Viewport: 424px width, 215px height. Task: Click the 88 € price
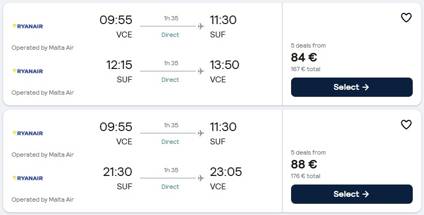pyautogui.click(x=304, y=165)
